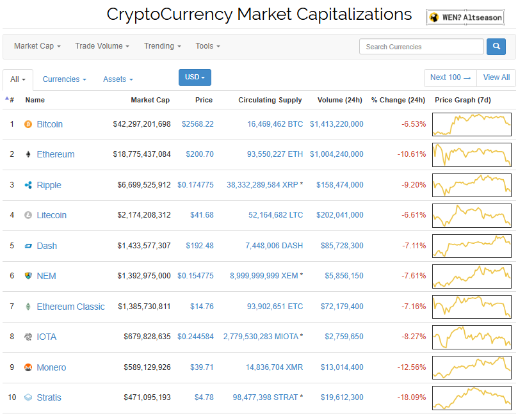Focus the Search Currencies field
518x416 pixels.
pos(421,47)
